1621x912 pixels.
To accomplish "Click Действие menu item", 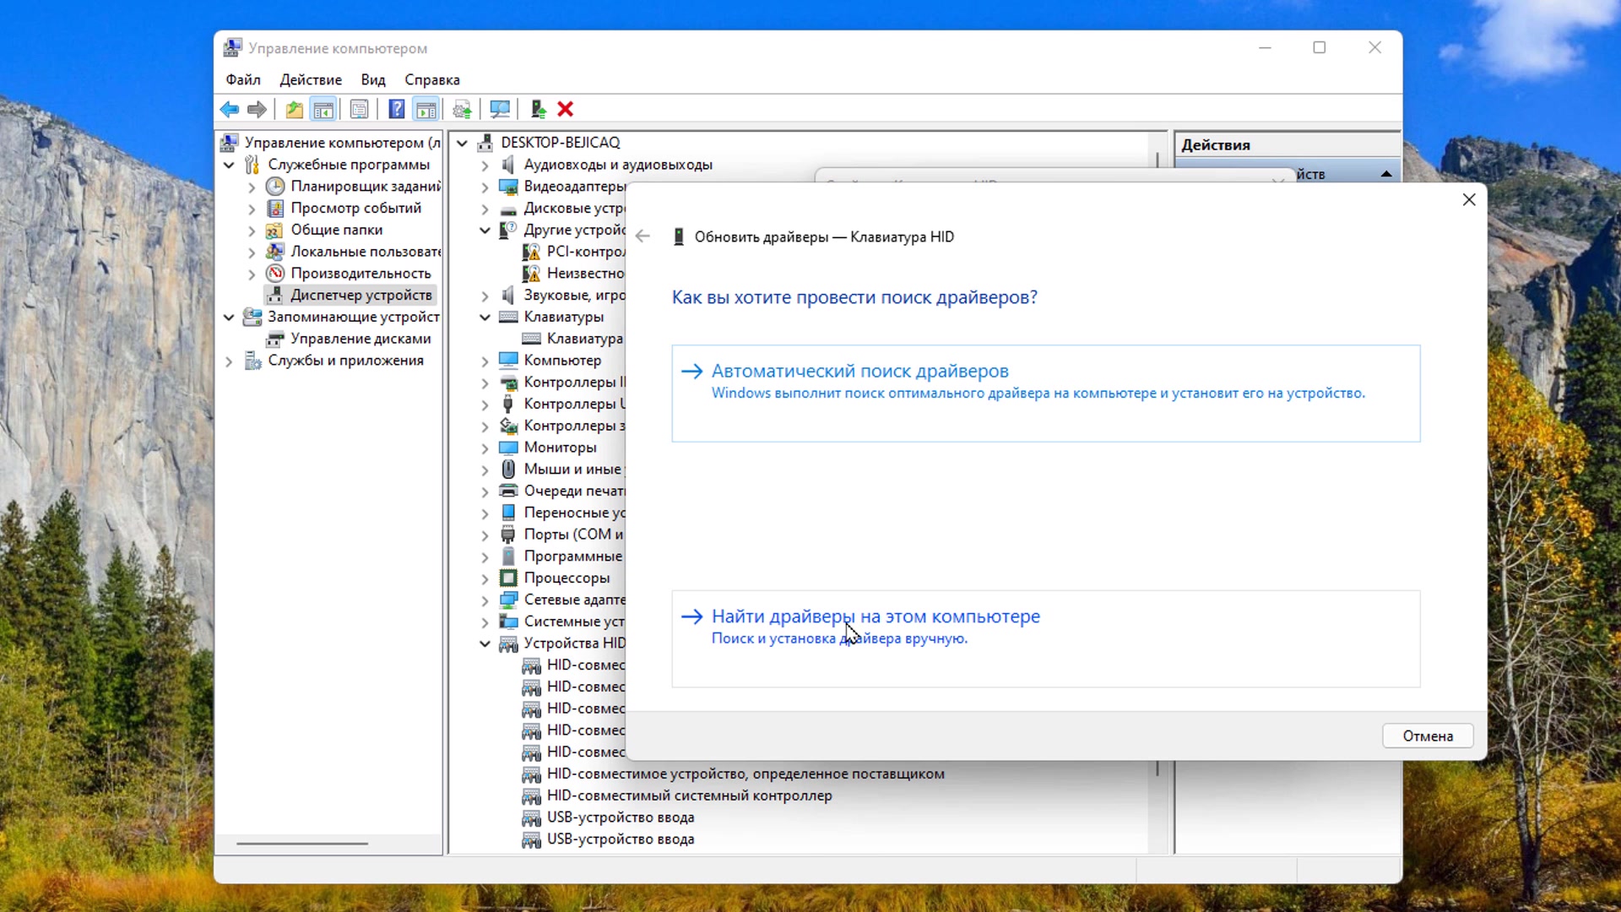I will [311, 79].
